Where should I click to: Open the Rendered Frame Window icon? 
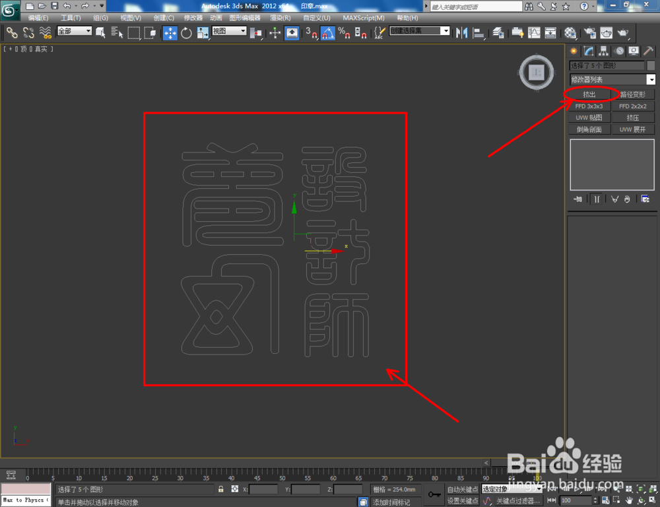[606, 33]
